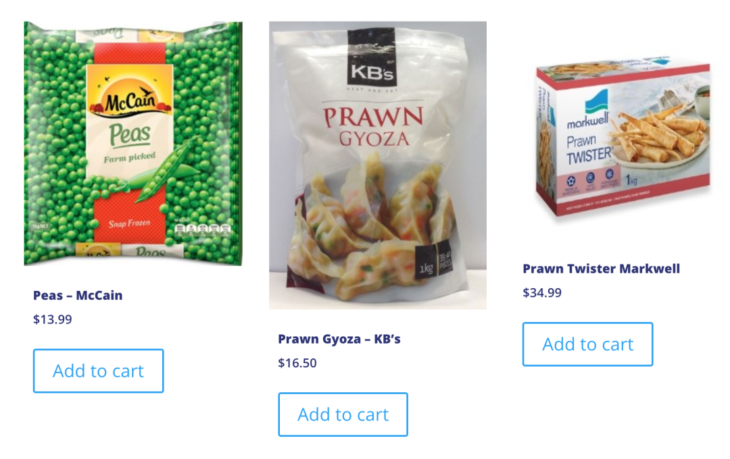Add Prawn Twister Markwell to cart
The height and width of the screenshot is (459, 730).
[x=587, y=344]
